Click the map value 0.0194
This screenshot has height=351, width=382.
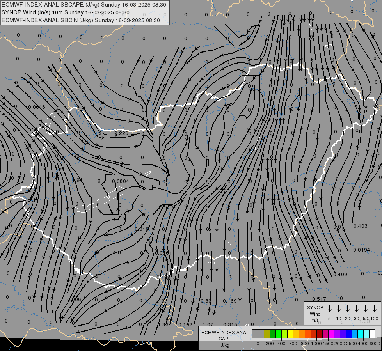(362, 250)
